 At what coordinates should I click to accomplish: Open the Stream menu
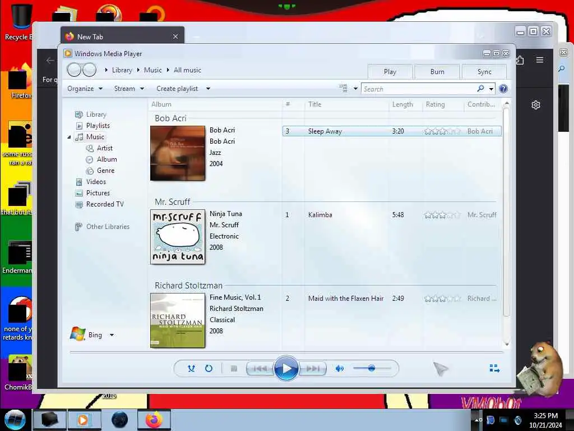(129, 89)
